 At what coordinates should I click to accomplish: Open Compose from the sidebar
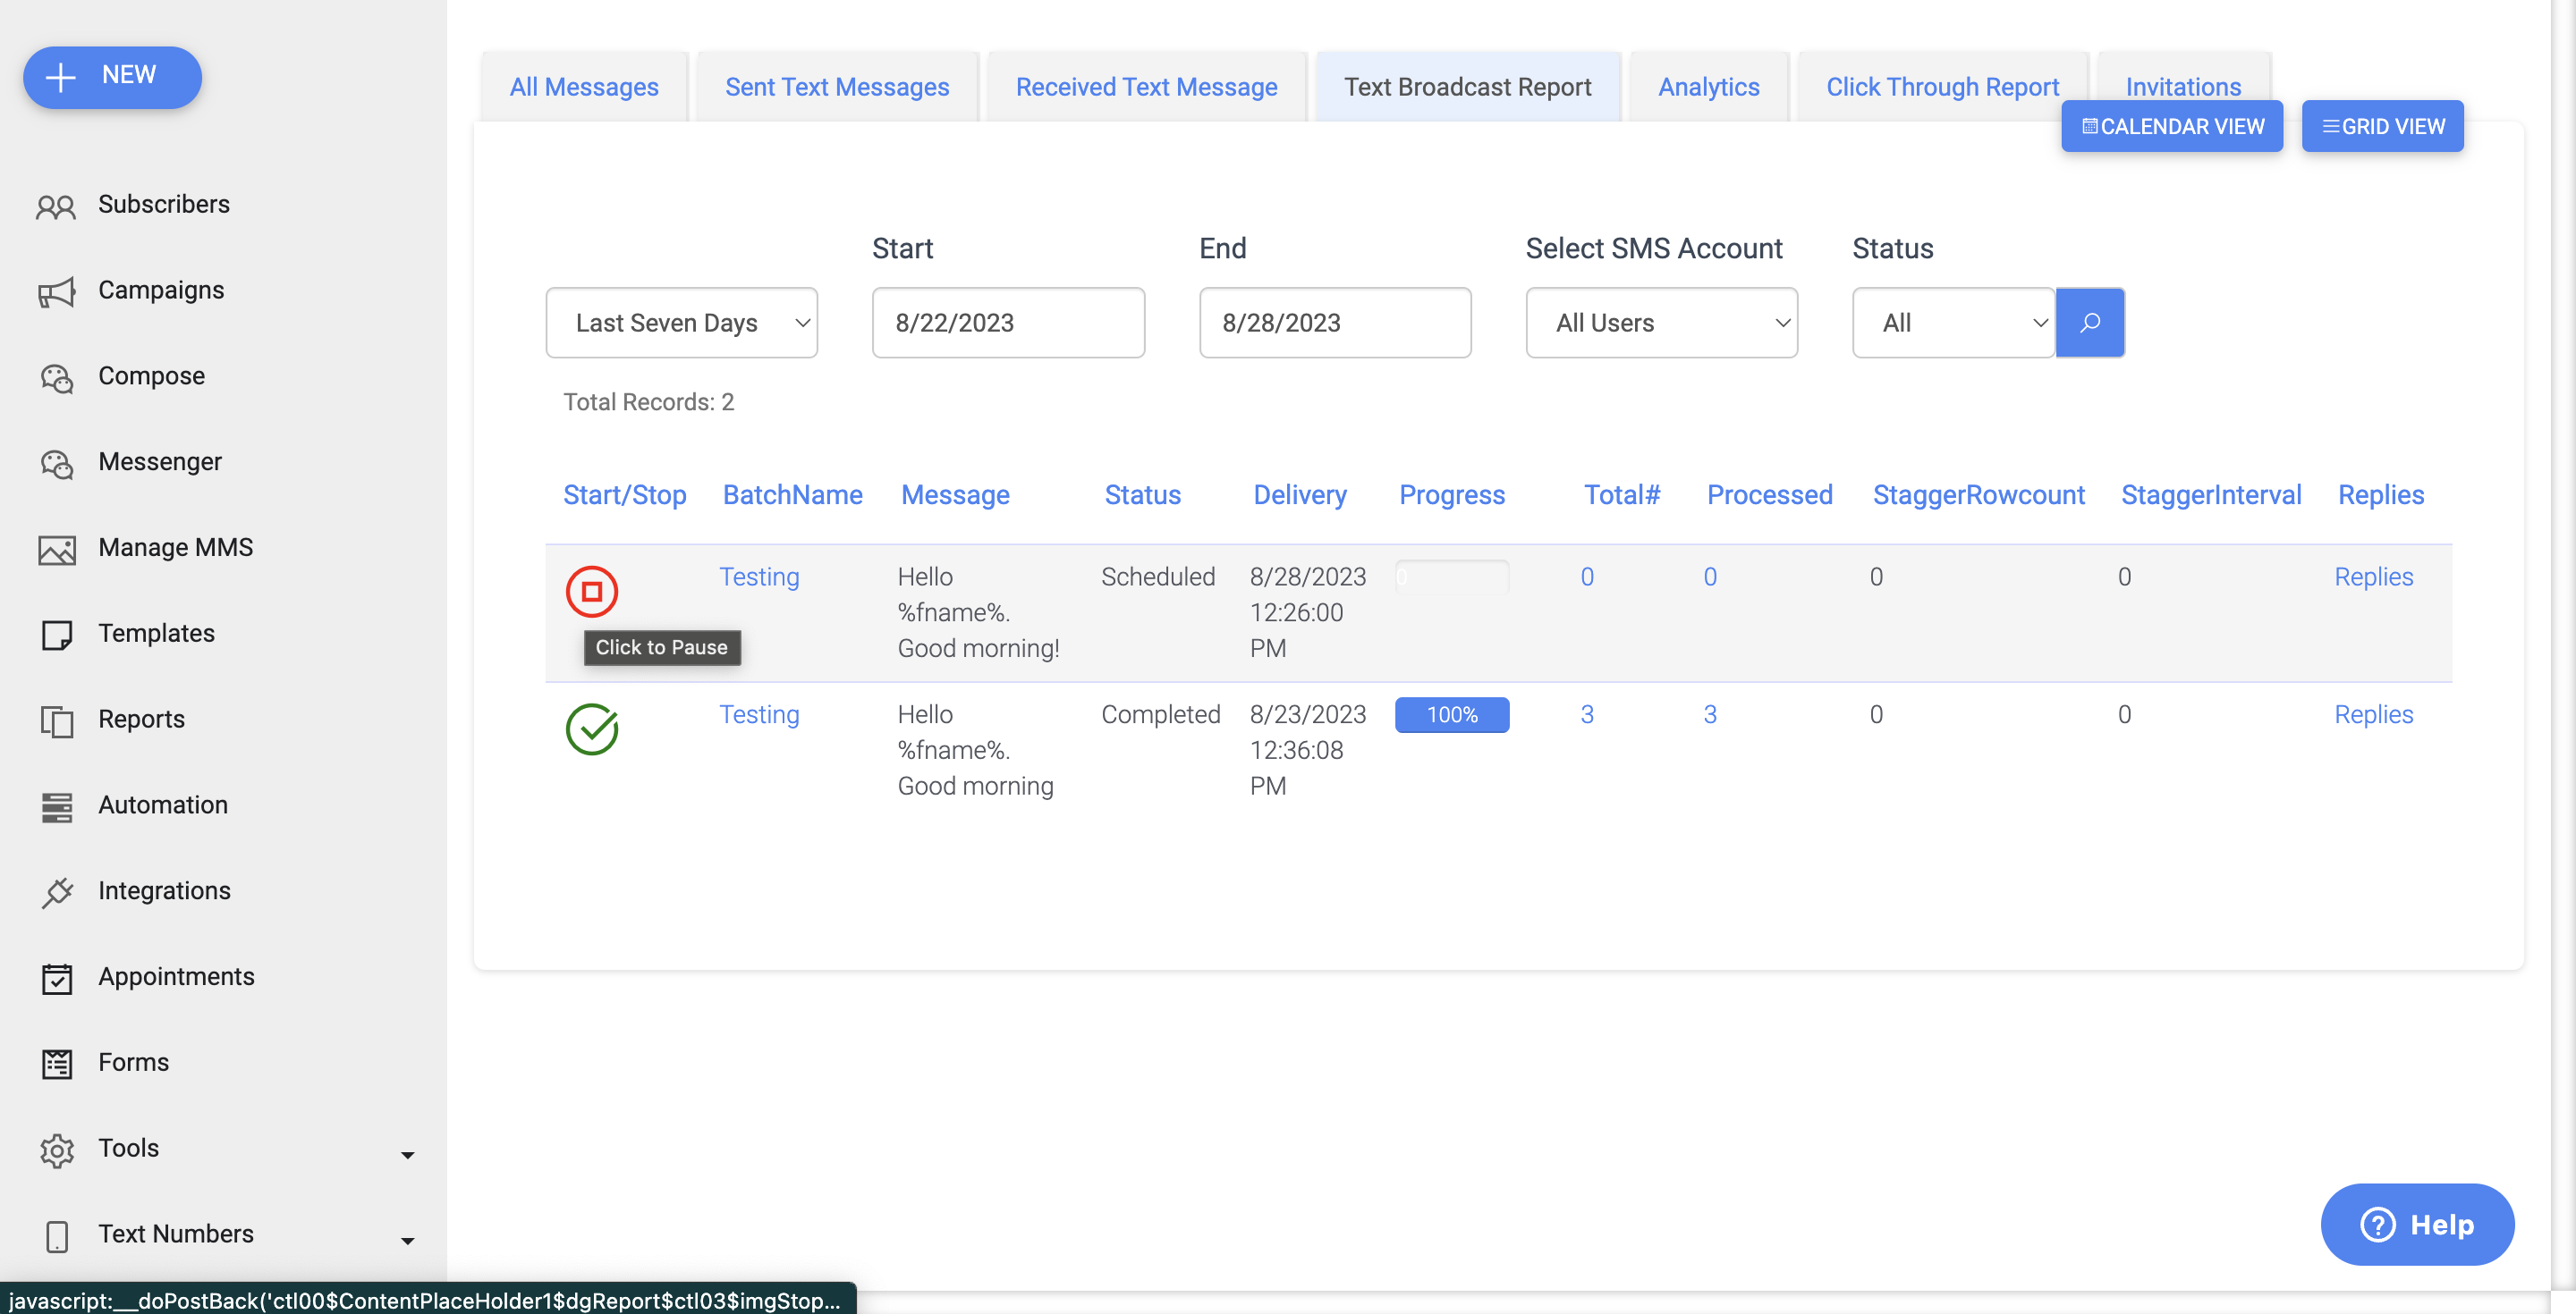tap(57, 376)
